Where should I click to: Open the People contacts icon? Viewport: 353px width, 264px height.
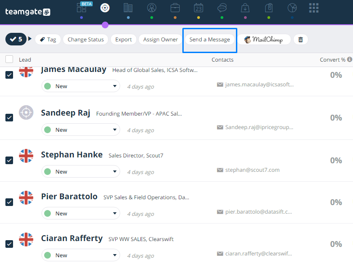(152, 8)
